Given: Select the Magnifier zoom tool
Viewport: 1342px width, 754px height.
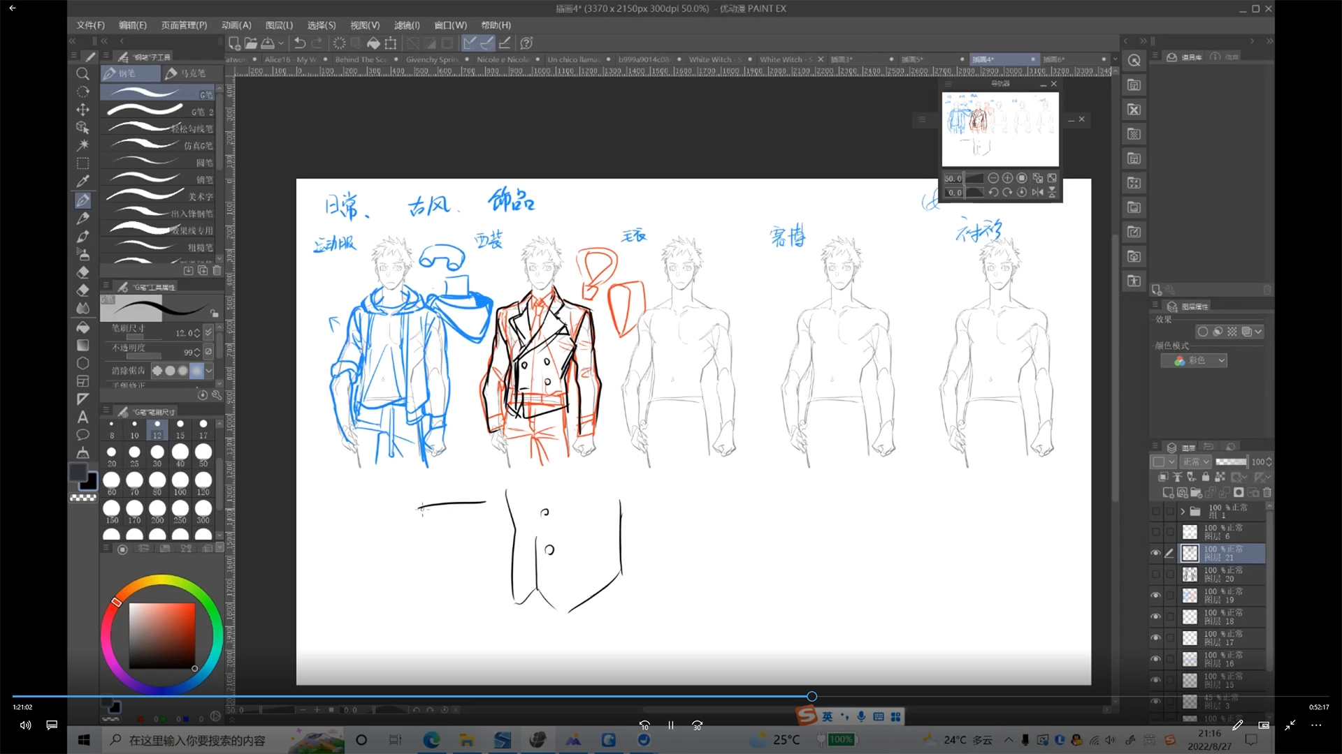Looking at the screenshot, I should 82,74.
